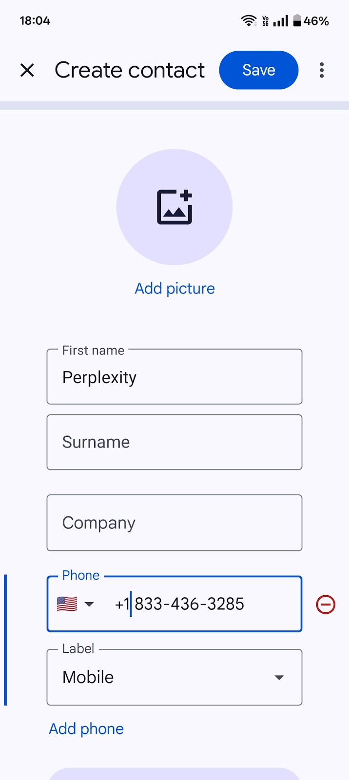The image size is (349, 780).
Task: Focus the Company input field
Action: click(x=174, y=523)
